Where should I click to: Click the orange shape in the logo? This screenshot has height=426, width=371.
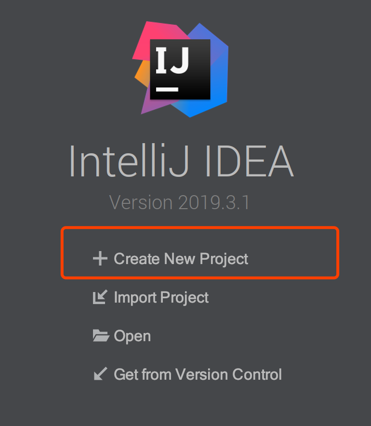pos(142,74)
